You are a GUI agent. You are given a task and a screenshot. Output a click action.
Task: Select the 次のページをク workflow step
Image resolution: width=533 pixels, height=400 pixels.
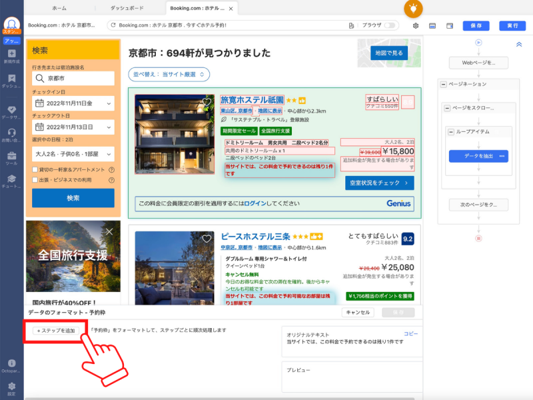[x=478, y=205]
